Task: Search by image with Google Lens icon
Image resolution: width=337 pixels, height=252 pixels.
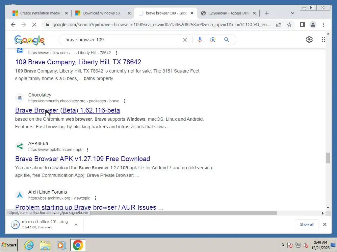Action: coord(213,40)
